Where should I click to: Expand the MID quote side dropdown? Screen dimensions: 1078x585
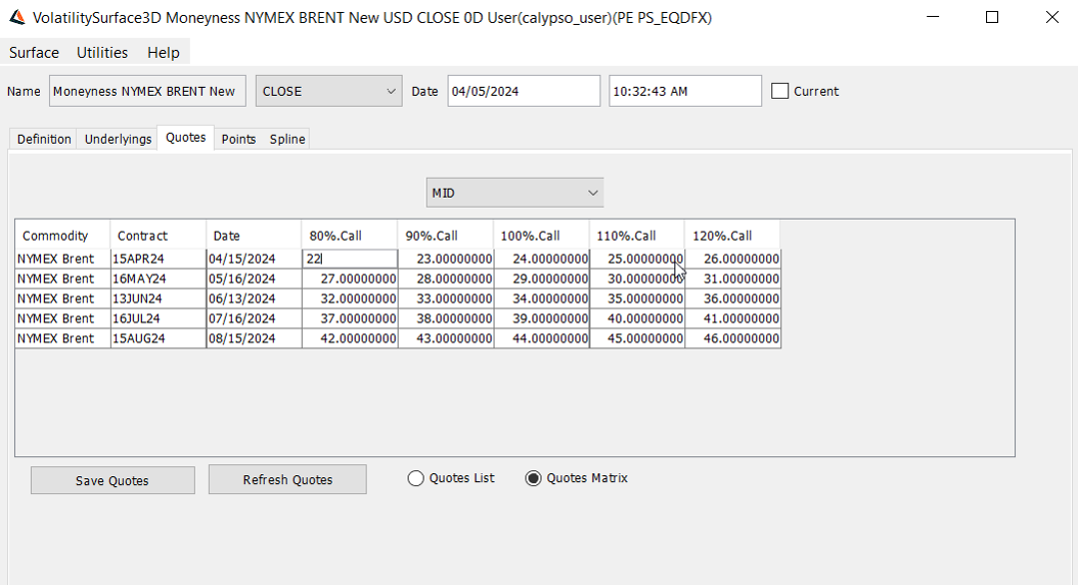pos(515,193)
